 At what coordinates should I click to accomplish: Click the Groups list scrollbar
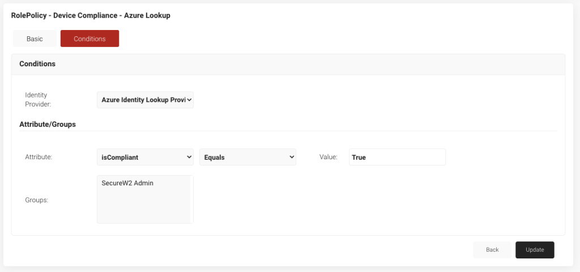coord(191,199)
